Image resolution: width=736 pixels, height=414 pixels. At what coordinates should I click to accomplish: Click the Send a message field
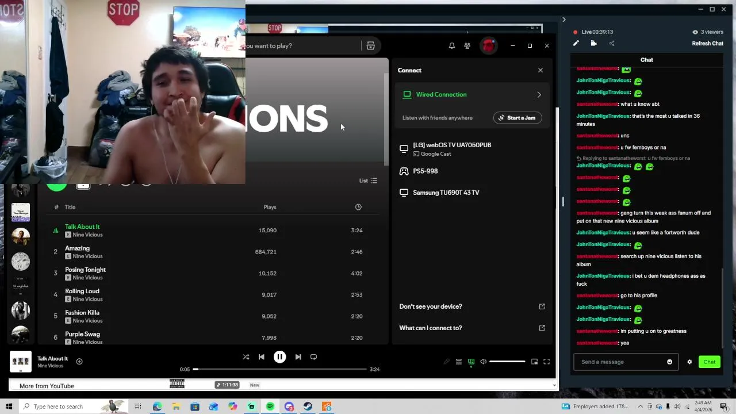(621, 362)
